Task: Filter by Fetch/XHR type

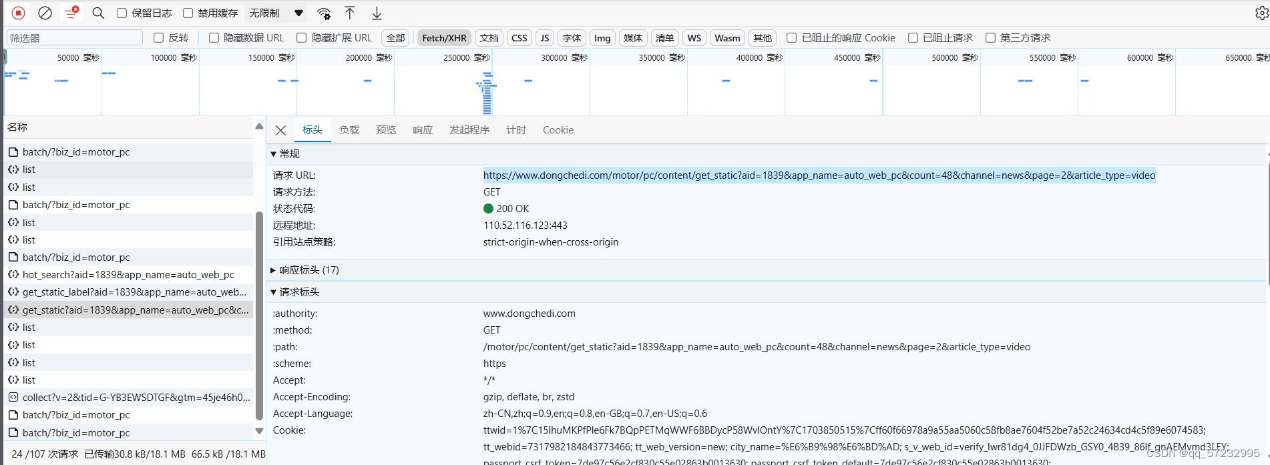Action: (444, 38)
